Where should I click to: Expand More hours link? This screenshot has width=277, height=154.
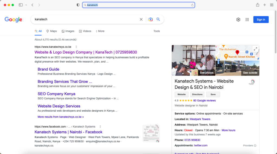tap(228, 130)
